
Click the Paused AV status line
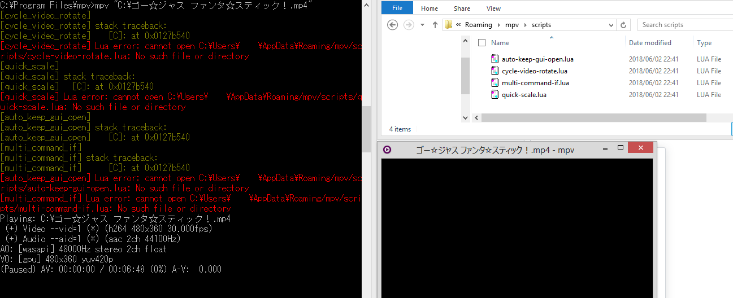pos(111,269)
